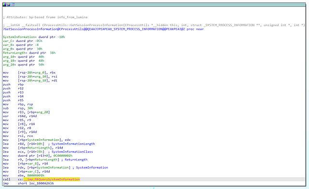Select the highlighted __imp_NtQuerySystemInformation operand

(52, 179)
